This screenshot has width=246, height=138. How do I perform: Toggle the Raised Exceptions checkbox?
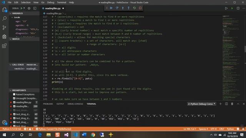point(14,94)
